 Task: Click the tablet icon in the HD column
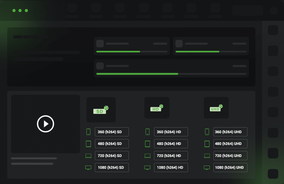pyautogui.click(x=147, y=144)
